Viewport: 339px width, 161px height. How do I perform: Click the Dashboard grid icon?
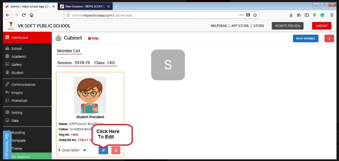coord(8,37)
